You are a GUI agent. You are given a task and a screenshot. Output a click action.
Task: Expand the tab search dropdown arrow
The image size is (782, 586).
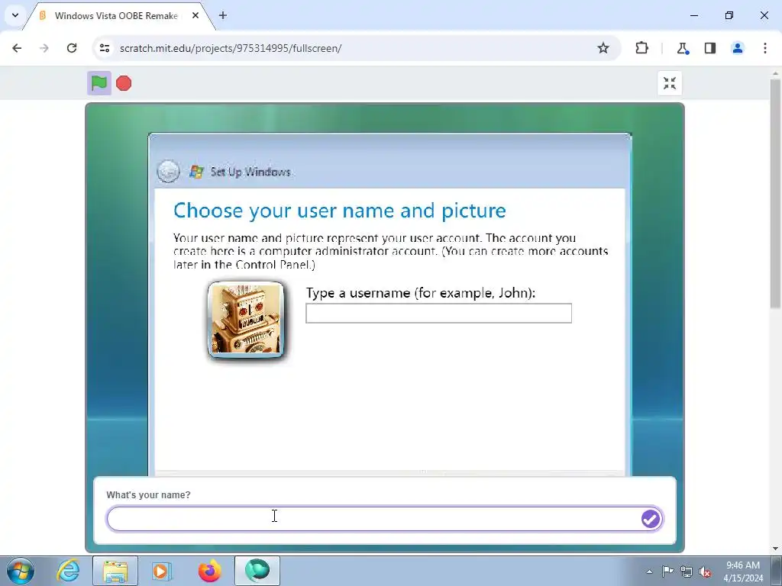point(15,15)
